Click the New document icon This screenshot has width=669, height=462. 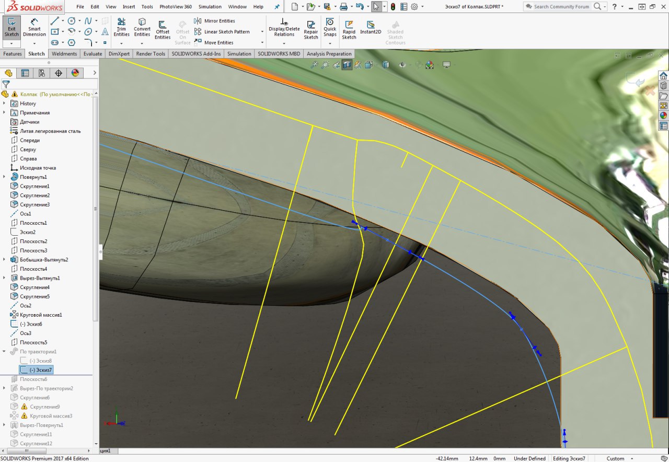295,7
